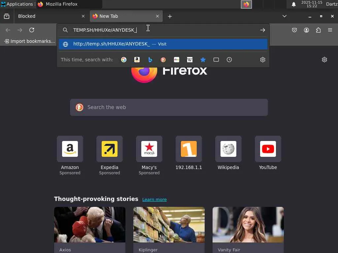Switch to the New Tab tab
338x253 pixels.
point(126,16)
